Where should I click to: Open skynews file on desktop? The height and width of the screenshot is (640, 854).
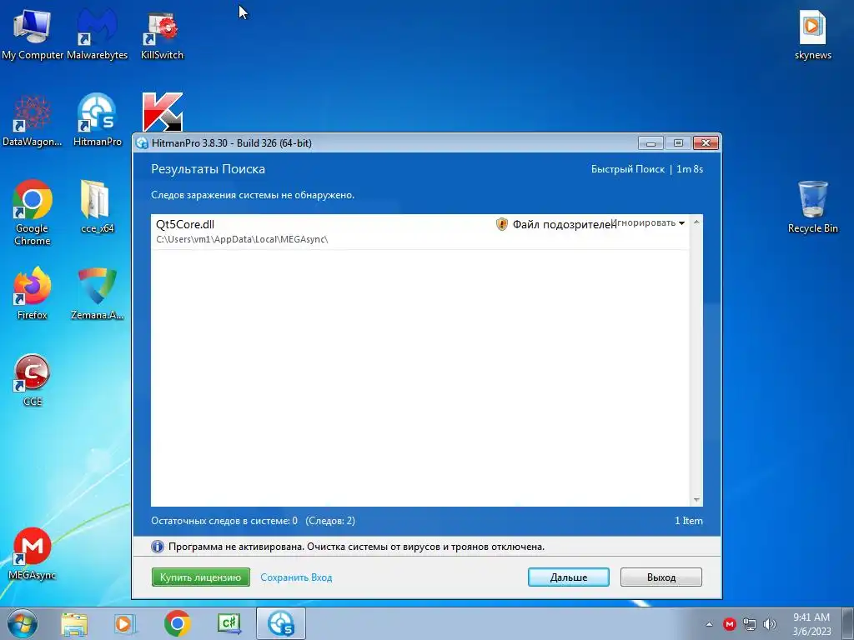tap(812, 34)
